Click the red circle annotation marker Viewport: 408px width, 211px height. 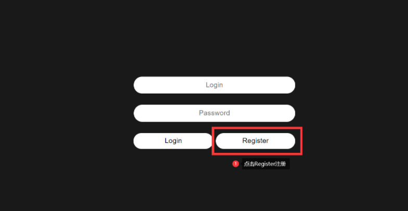[235, 164]
